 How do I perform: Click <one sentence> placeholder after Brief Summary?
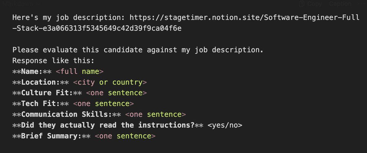tap(125, 136)
